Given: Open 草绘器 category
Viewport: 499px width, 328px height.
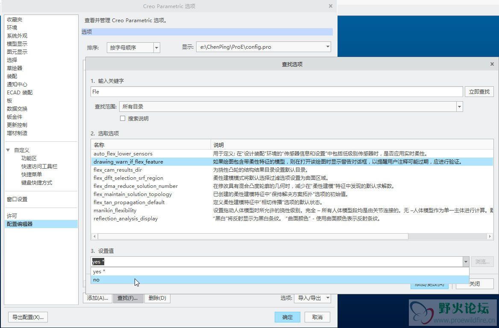Looking at the screenshot, I should 15,68.
